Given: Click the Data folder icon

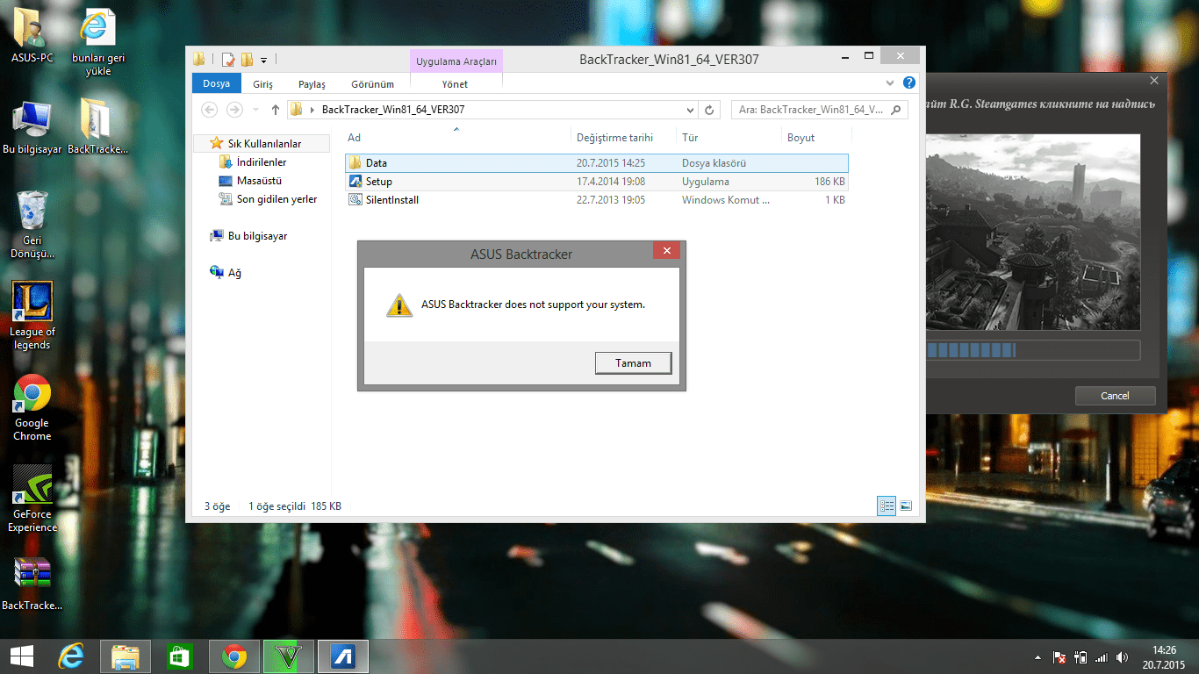Looking at the screenshot, I should (355, 163).
